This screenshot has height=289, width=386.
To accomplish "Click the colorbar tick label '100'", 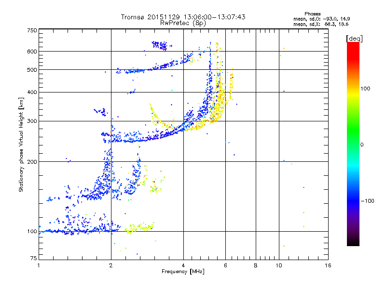I will (x=365, y=89).
